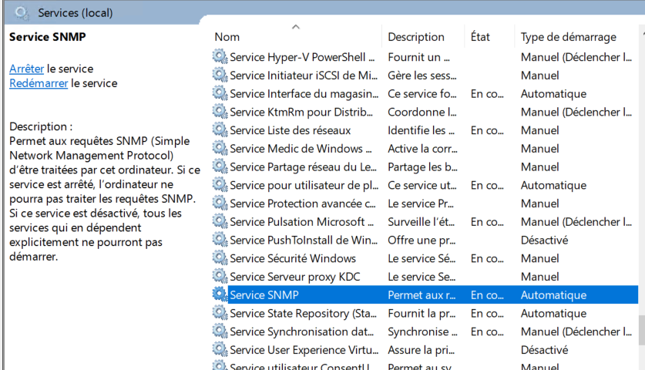Click the Service Initiateur iSCSI gear icon
645x370 pixels.
click(220, 76)
